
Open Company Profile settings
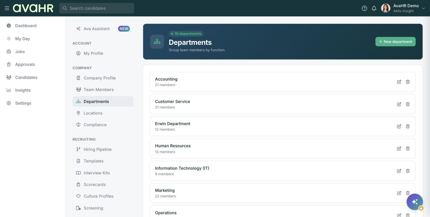[103, 78]
